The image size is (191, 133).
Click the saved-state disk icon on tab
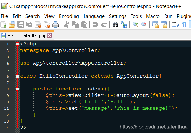coord(3,36)
